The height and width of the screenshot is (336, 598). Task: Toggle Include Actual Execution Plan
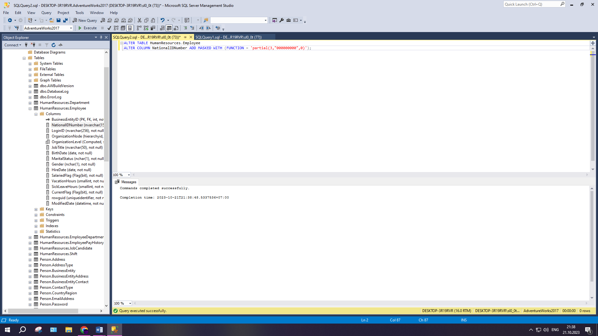pyautogui.click(x=139, y=28)
